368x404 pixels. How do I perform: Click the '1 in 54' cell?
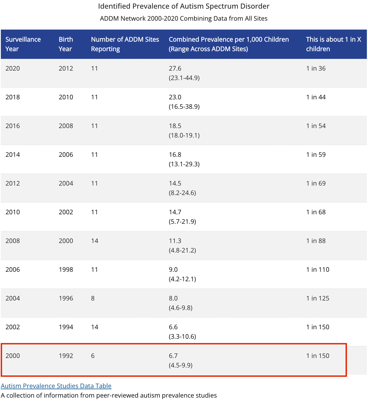pyautogui.click(x=316, y=126)
